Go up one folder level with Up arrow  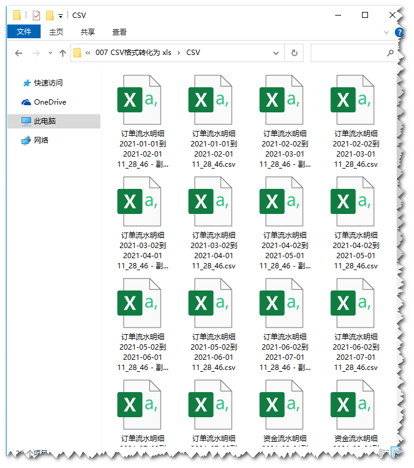(x=62, y=53)
